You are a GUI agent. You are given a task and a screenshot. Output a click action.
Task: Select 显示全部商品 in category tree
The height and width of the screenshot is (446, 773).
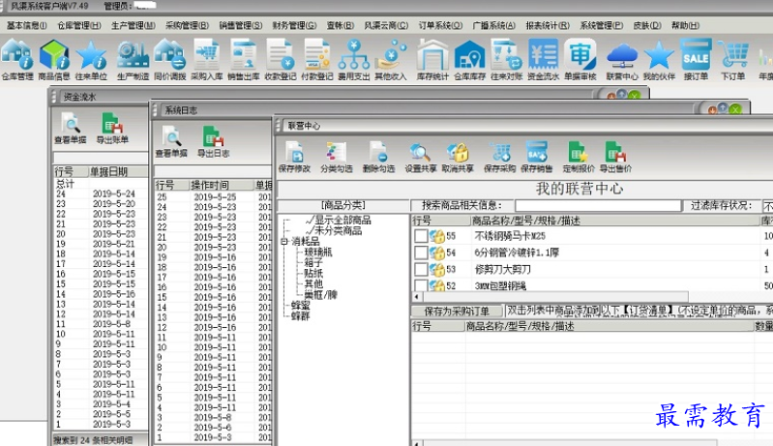[x=342, y=220]
